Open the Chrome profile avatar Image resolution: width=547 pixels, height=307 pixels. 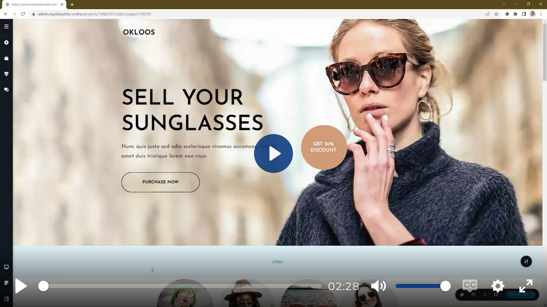[532, 14]
